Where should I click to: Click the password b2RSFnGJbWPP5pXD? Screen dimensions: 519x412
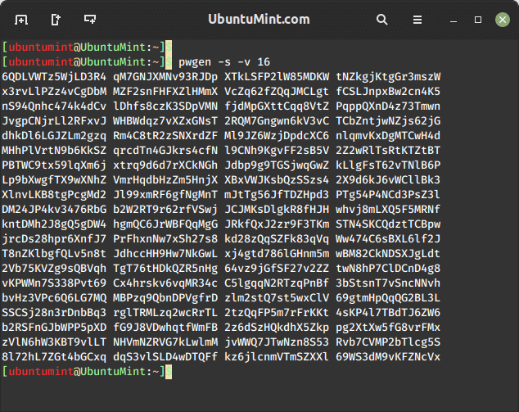[54, 327]
